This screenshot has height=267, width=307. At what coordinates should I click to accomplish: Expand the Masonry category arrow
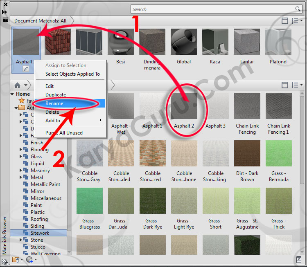click(x=21, y=171)
